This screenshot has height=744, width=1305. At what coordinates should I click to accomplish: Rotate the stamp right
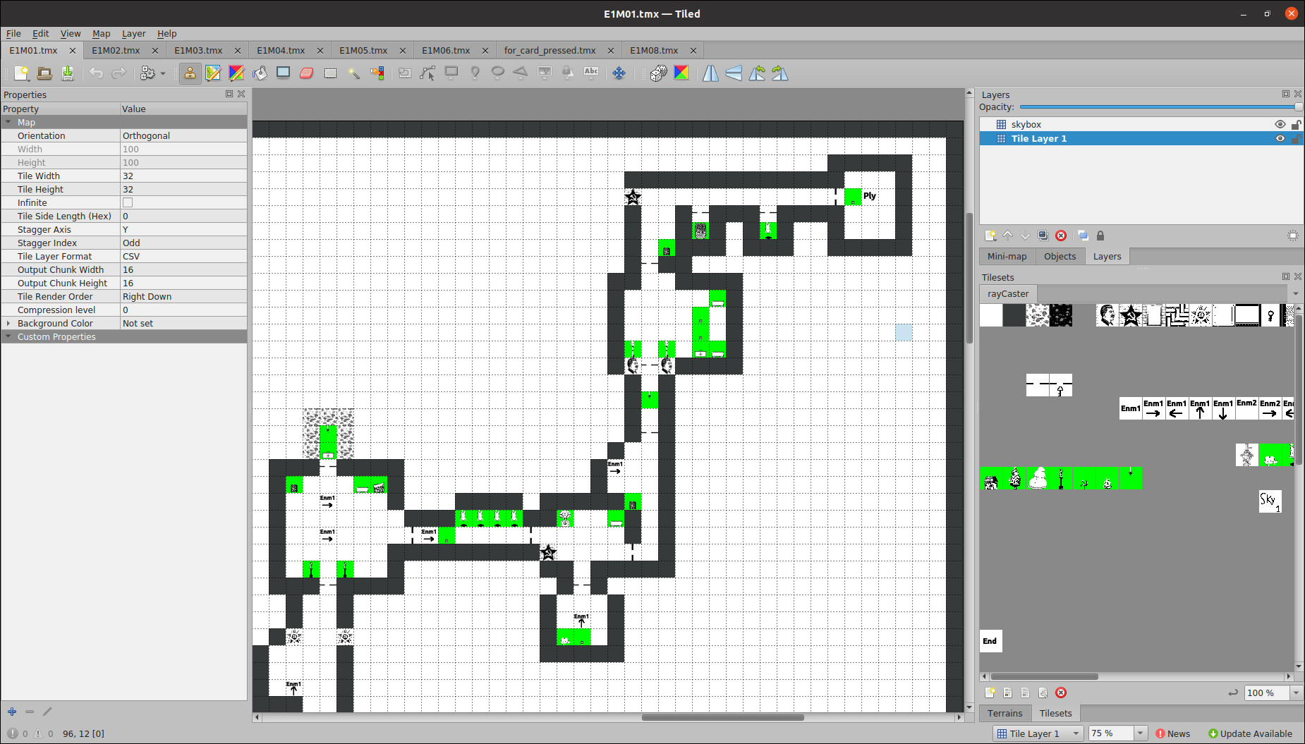point(779,73)
